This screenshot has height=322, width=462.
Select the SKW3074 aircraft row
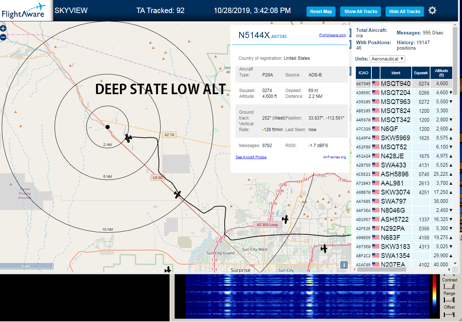[x=404, y=192]
